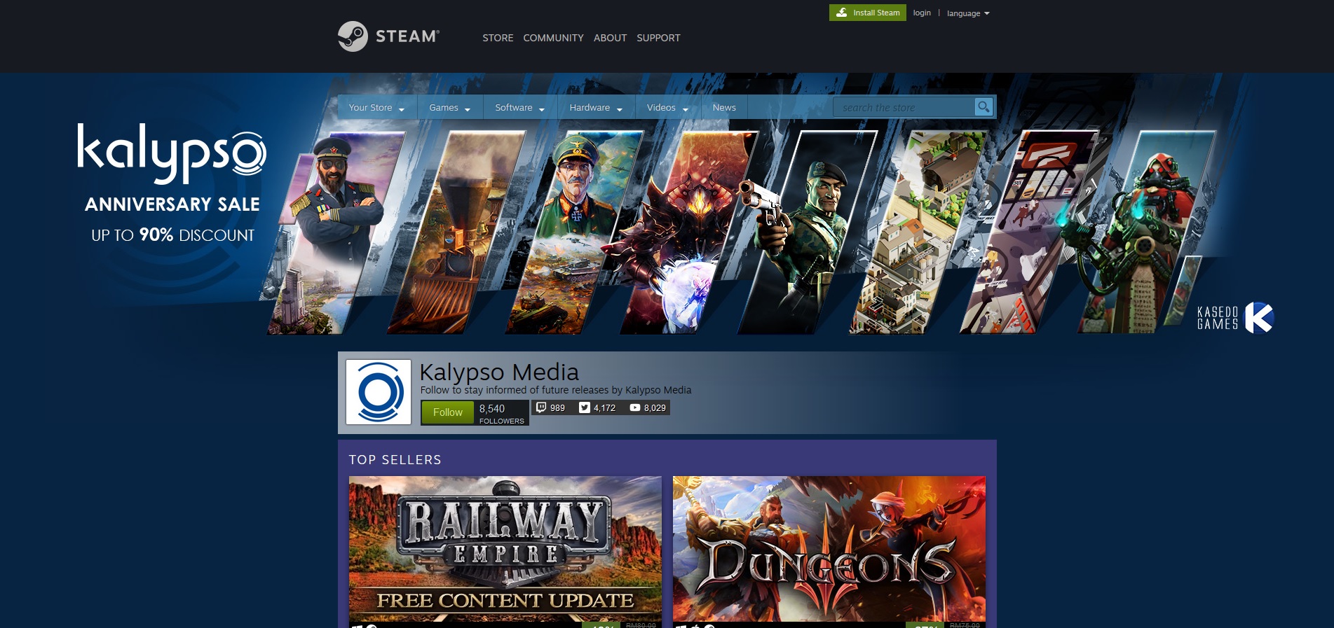Open Kalypso Media's Twitch channel (989)

coord(550,407)
